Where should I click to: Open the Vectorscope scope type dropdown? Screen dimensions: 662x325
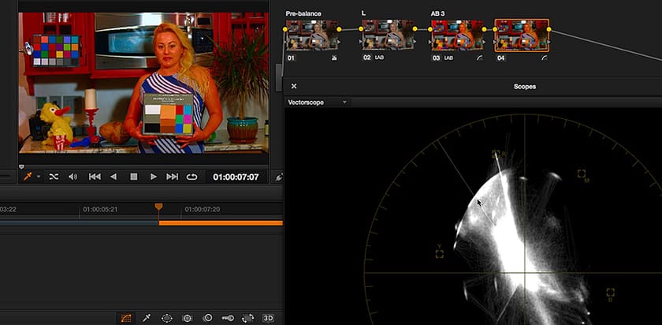click(x=317, y=103)
